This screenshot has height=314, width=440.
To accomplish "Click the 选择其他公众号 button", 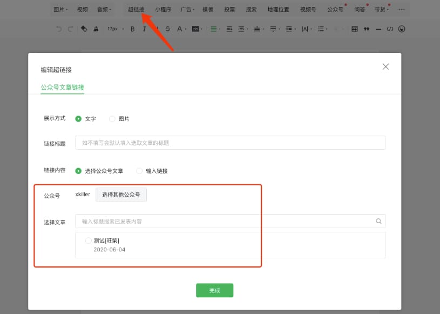I will click(121, 195).
